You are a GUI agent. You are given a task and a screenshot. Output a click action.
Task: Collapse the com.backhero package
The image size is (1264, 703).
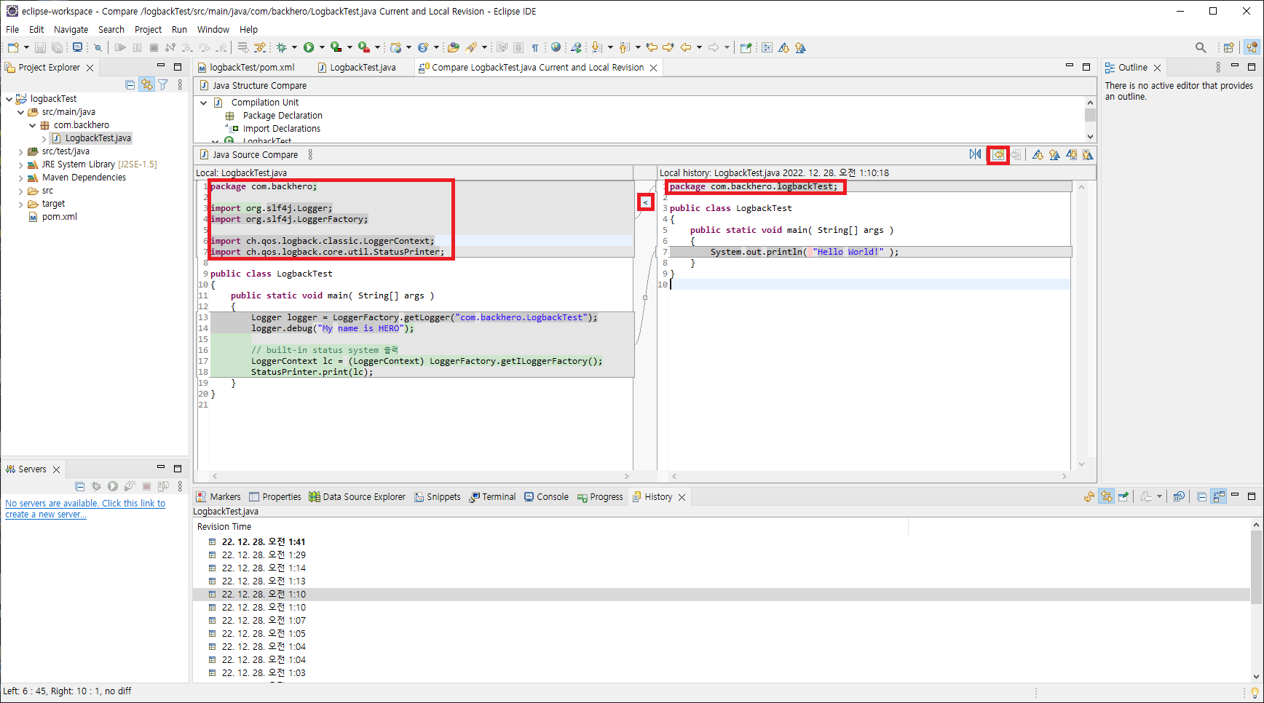coord(32,125)
